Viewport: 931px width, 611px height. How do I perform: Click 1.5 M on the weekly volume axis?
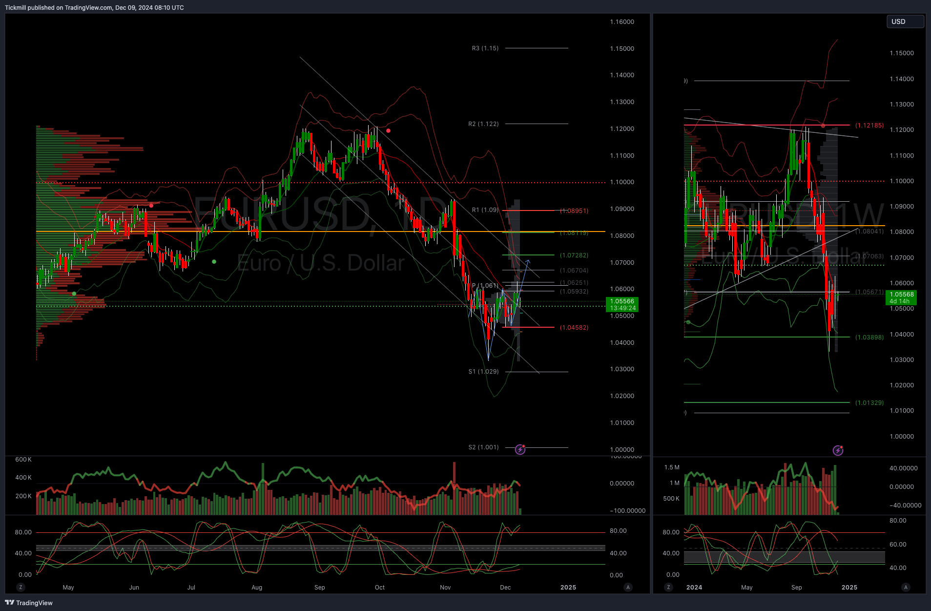point(672,467)
